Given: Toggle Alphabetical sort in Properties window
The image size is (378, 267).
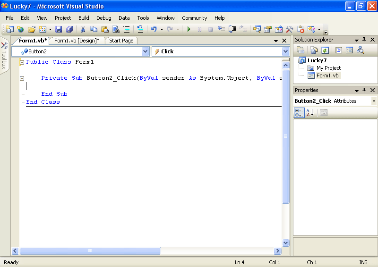Looking at the screenshot, I should (x=309, y=113).
